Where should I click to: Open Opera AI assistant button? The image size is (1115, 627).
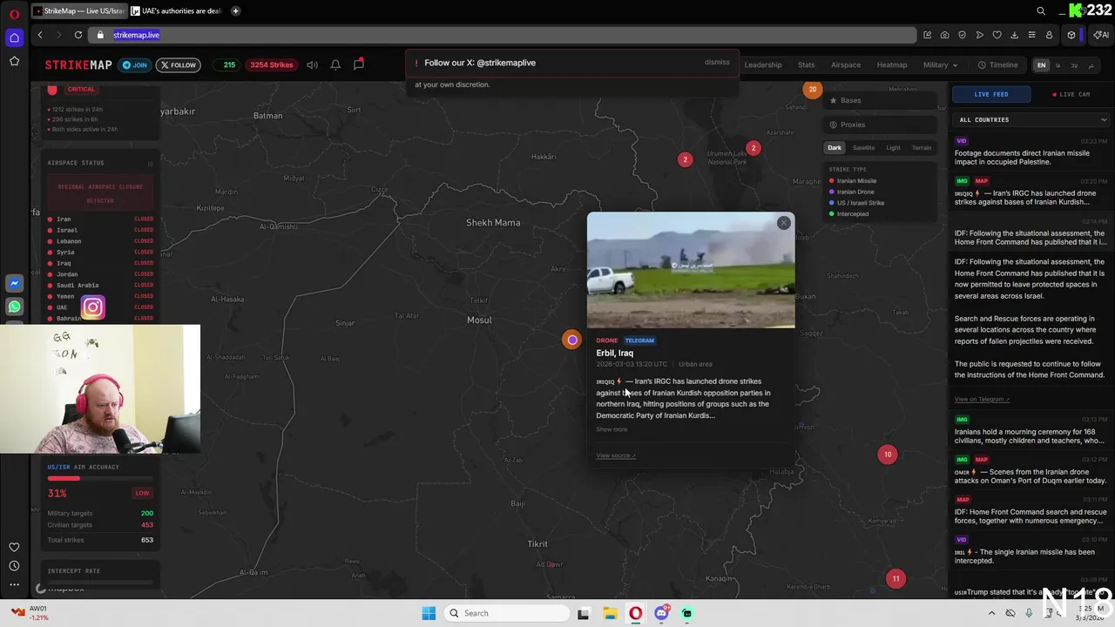pos(1102,35)
